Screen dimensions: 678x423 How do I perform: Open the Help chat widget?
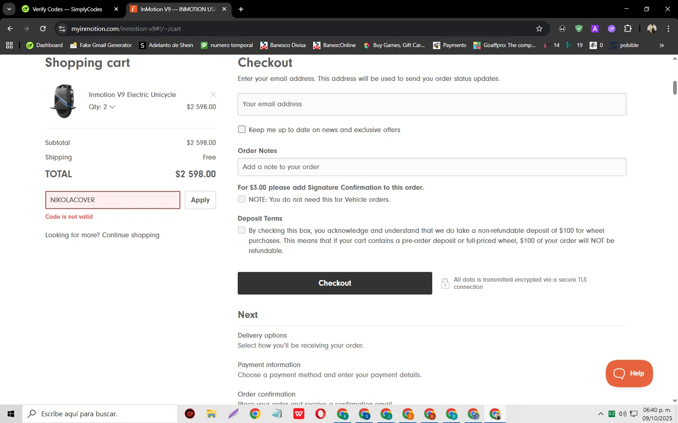pyautogui.click(x=629, y=373)
